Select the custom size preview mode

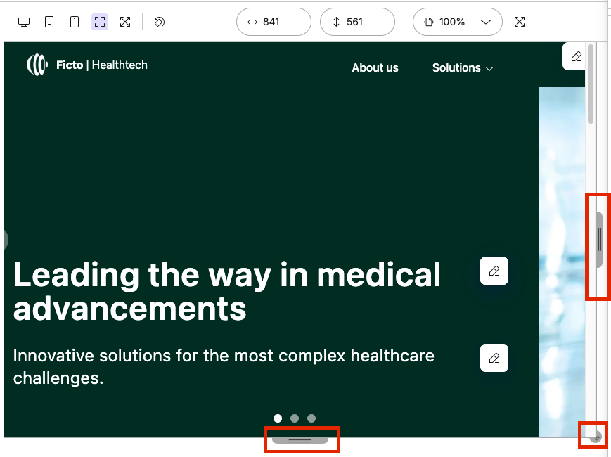click(x=99, y=22)
